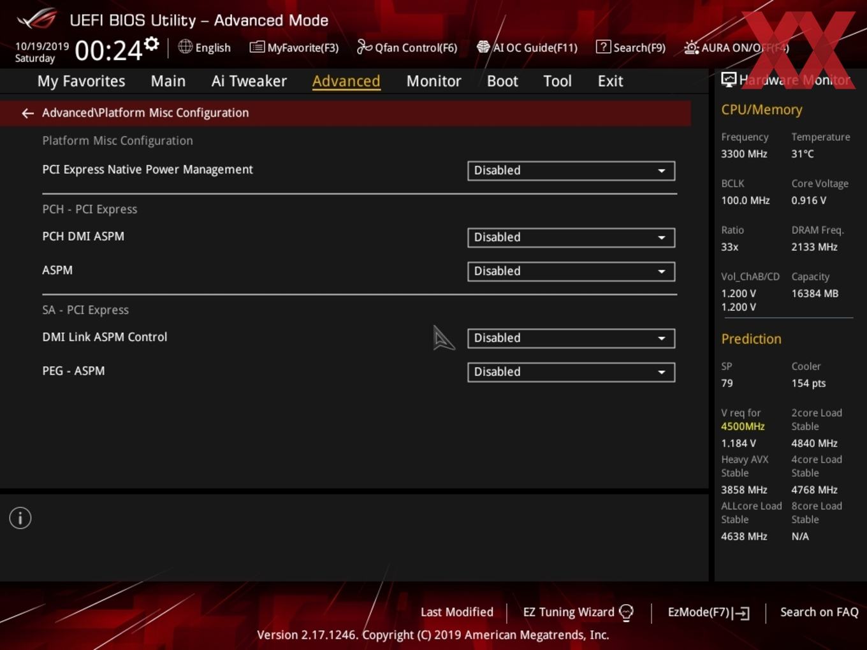Click the SA - PCI Express section header
This screenshot has height=650, width=867.
(85, 310)
